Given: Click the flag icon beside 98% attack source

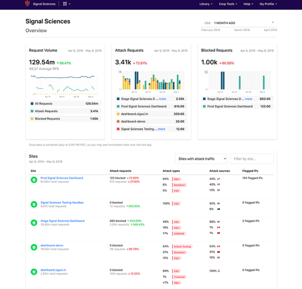Looking at the screenshot, I should pos(218,222).
